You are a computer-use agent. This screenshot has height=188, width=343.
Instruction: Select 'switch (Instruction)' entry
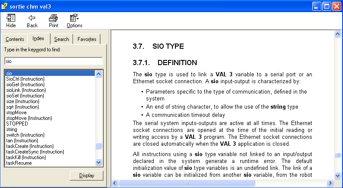(x=50, y=135)
